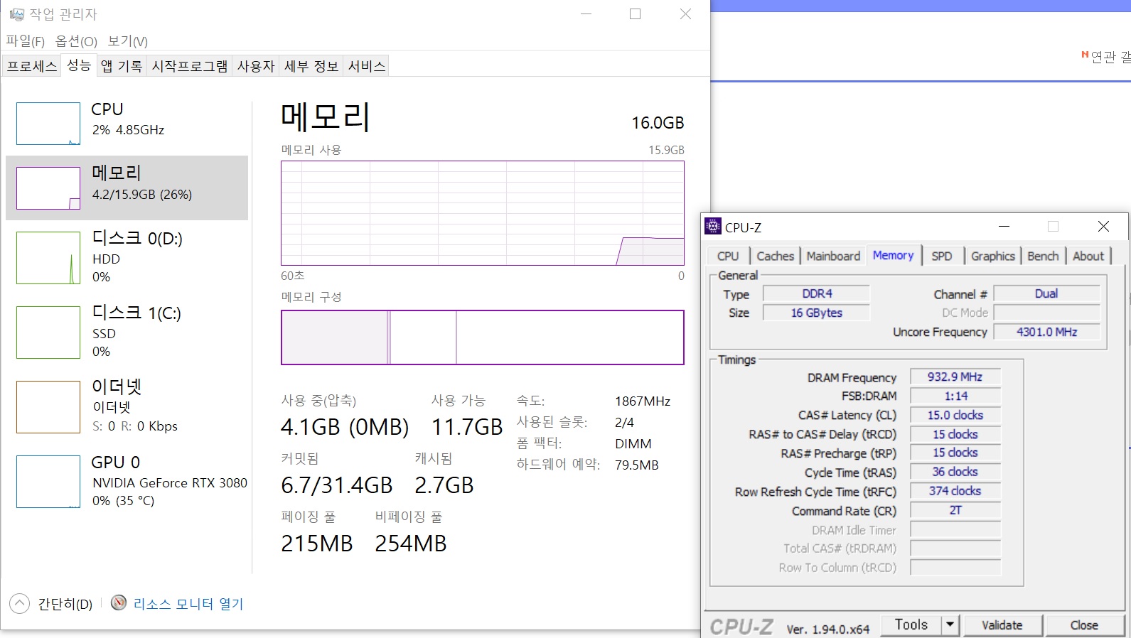1131x638 pixels.
Task: Collapse view with 간단히 chevron button
Action: tap(20, 604)
